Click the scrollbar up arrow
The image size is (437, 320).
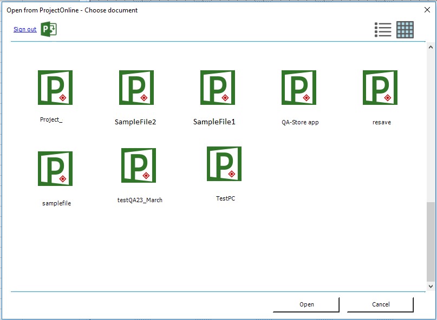tap(431, 48)
